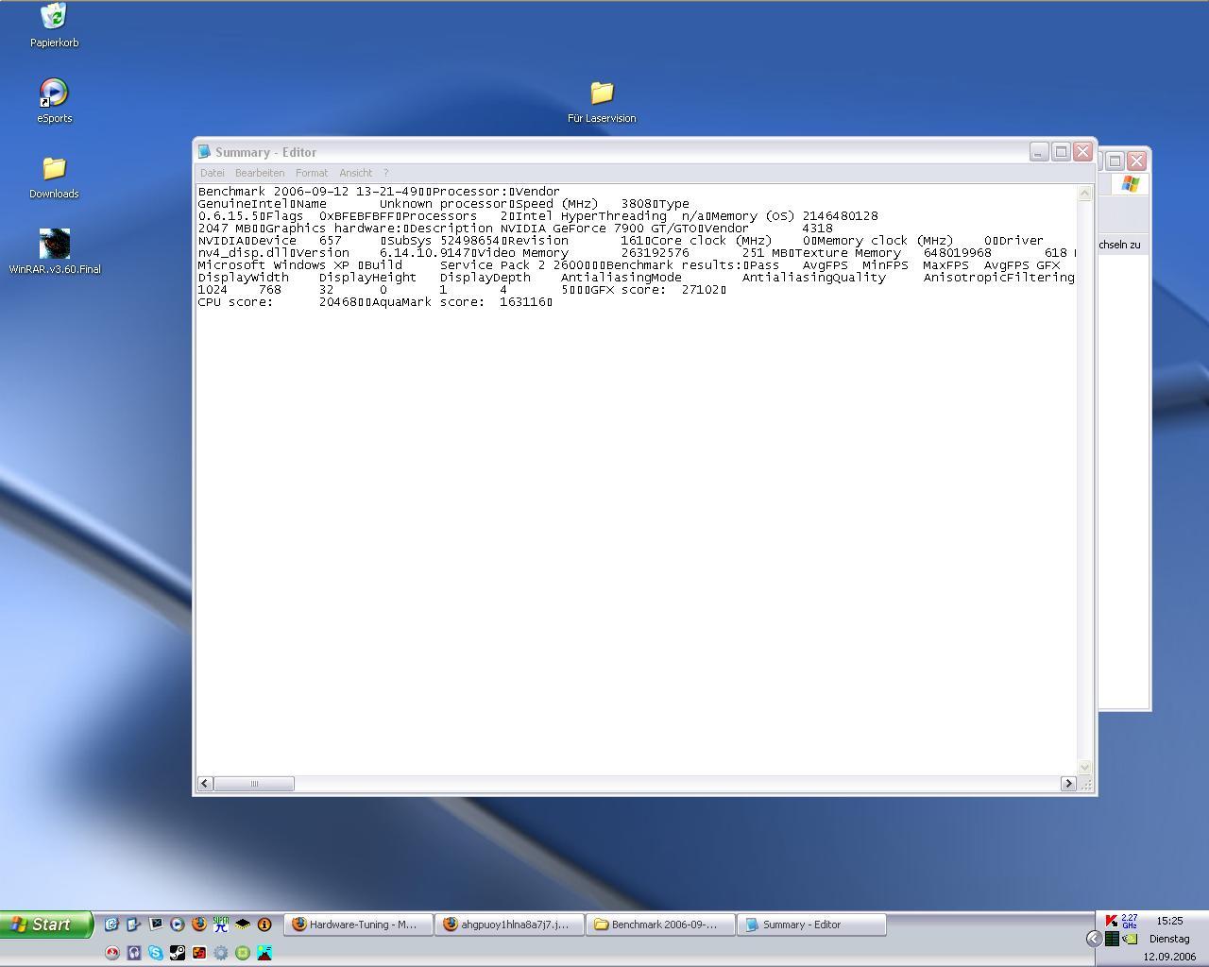The height and width of the screenshot is (967, 1209).
Task: Open the Ansicht menu
Action: coord(355,173)
